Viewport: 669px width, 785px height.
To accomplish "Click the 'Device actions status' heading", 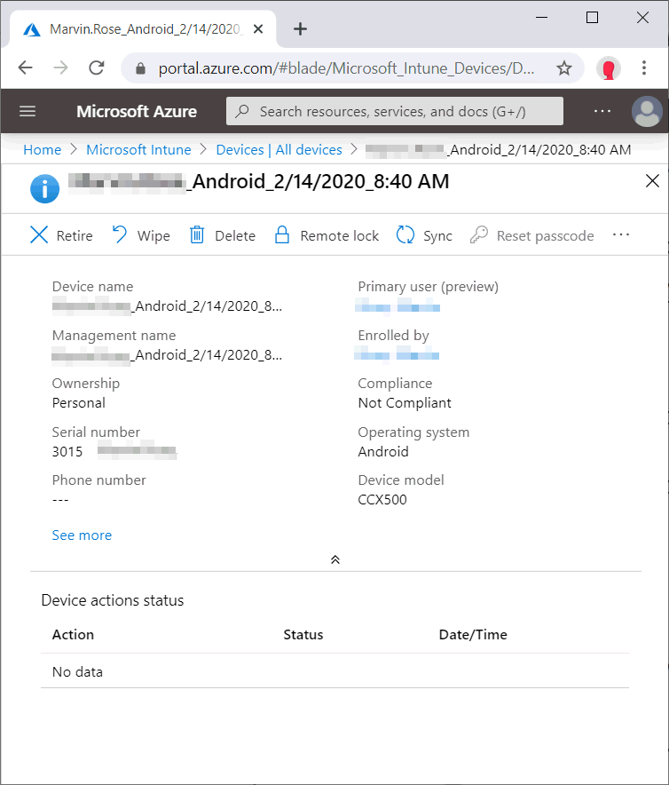I will pyautogui.click(x=113, y=600).
